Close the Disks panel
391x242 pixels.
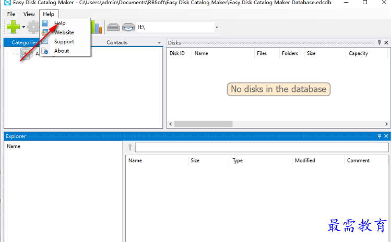pos(386,43)
